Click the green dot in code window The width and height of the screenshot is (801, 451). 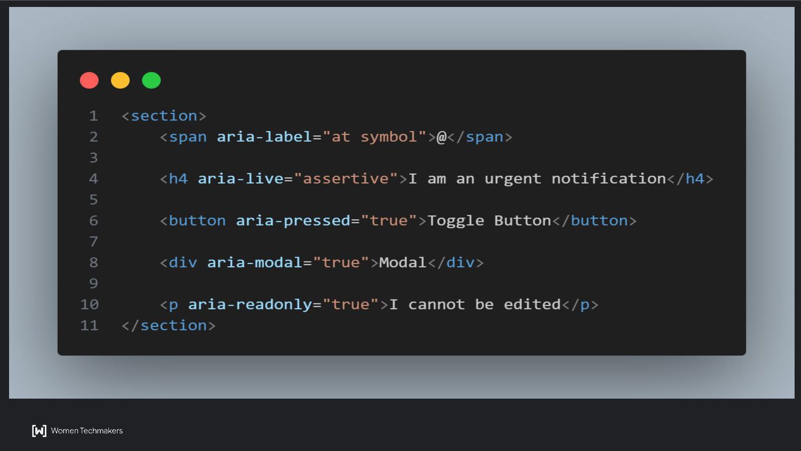tap(151, 80)
